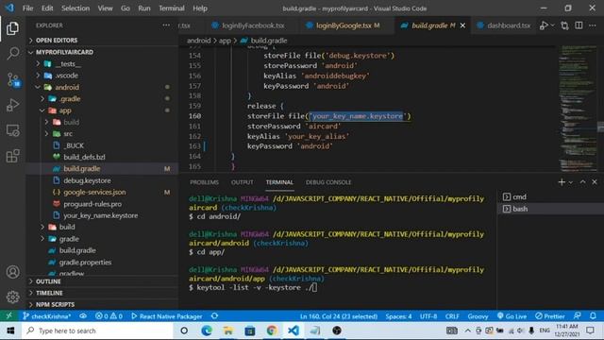Open the Explorer view in activity bar
This screenshot has width=604, height=340.
tap(12, 28)
